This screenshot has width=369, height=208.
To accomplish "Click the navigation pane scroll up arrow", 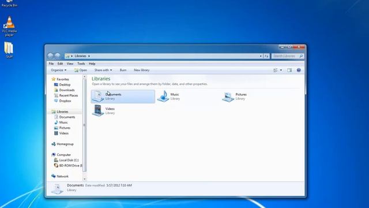I will (x=85, y=77).
